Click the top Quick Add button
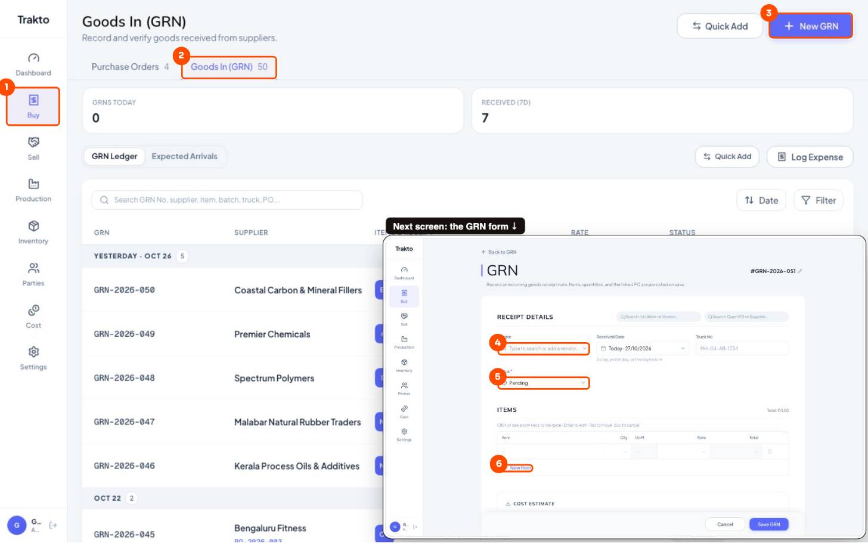The width and height of the screenshot is (868, 543). coord(720,26)
